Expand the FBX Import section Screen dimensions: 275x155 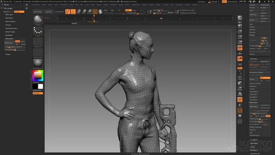pos(9,15)
